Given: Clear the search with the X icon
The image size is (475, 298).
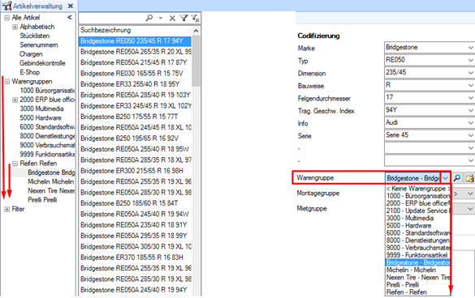Looking at the screenshot, I should (172, 18).
